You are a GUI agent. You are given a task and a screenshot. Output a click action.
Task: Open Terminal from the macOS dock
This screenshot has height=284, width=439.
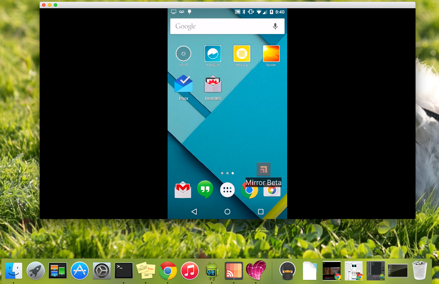click(123, 271)
